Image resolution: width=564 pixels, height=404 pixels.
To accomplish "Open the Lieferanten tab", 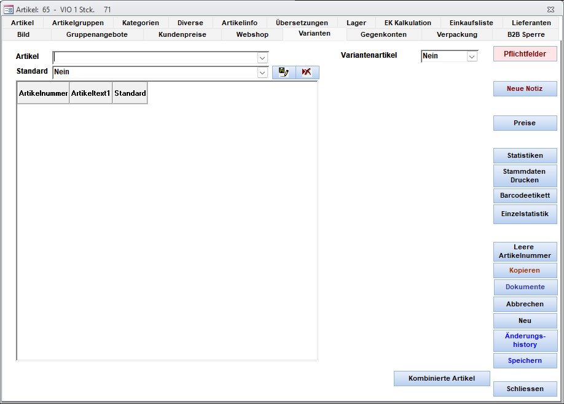I will (x=530, y=23).
